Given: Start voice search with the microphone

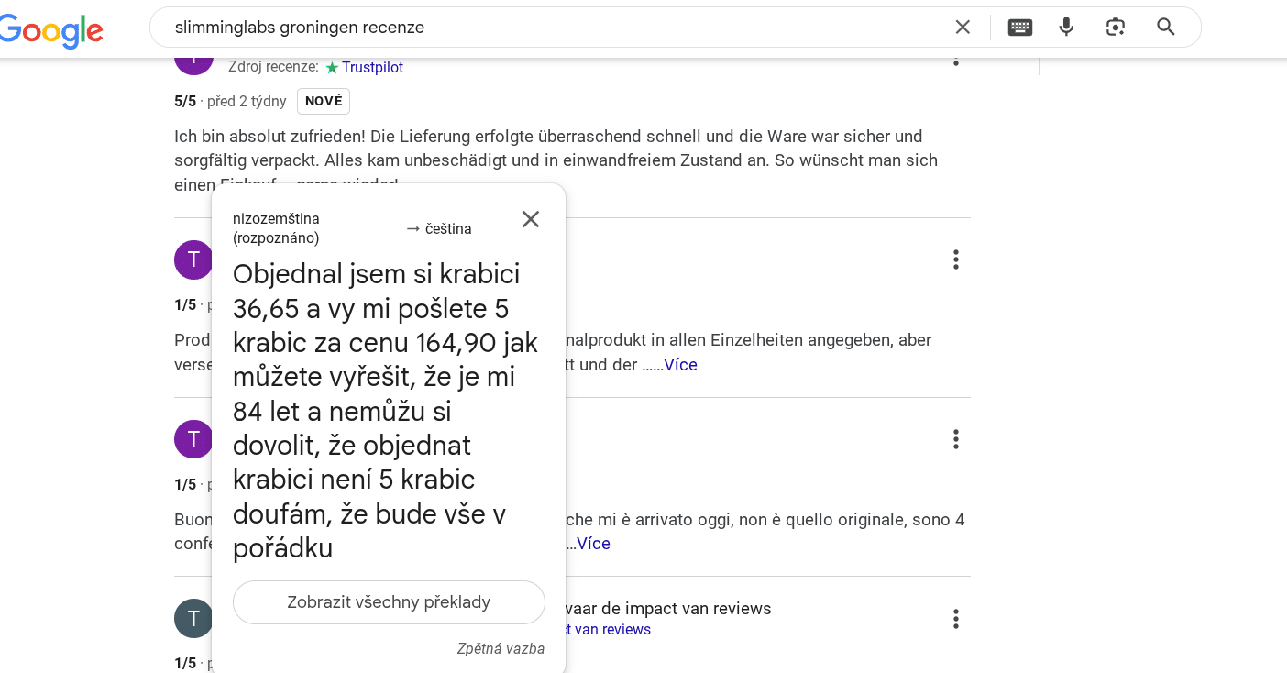Looking at the screenshot, I should (x=1066, y=27).
